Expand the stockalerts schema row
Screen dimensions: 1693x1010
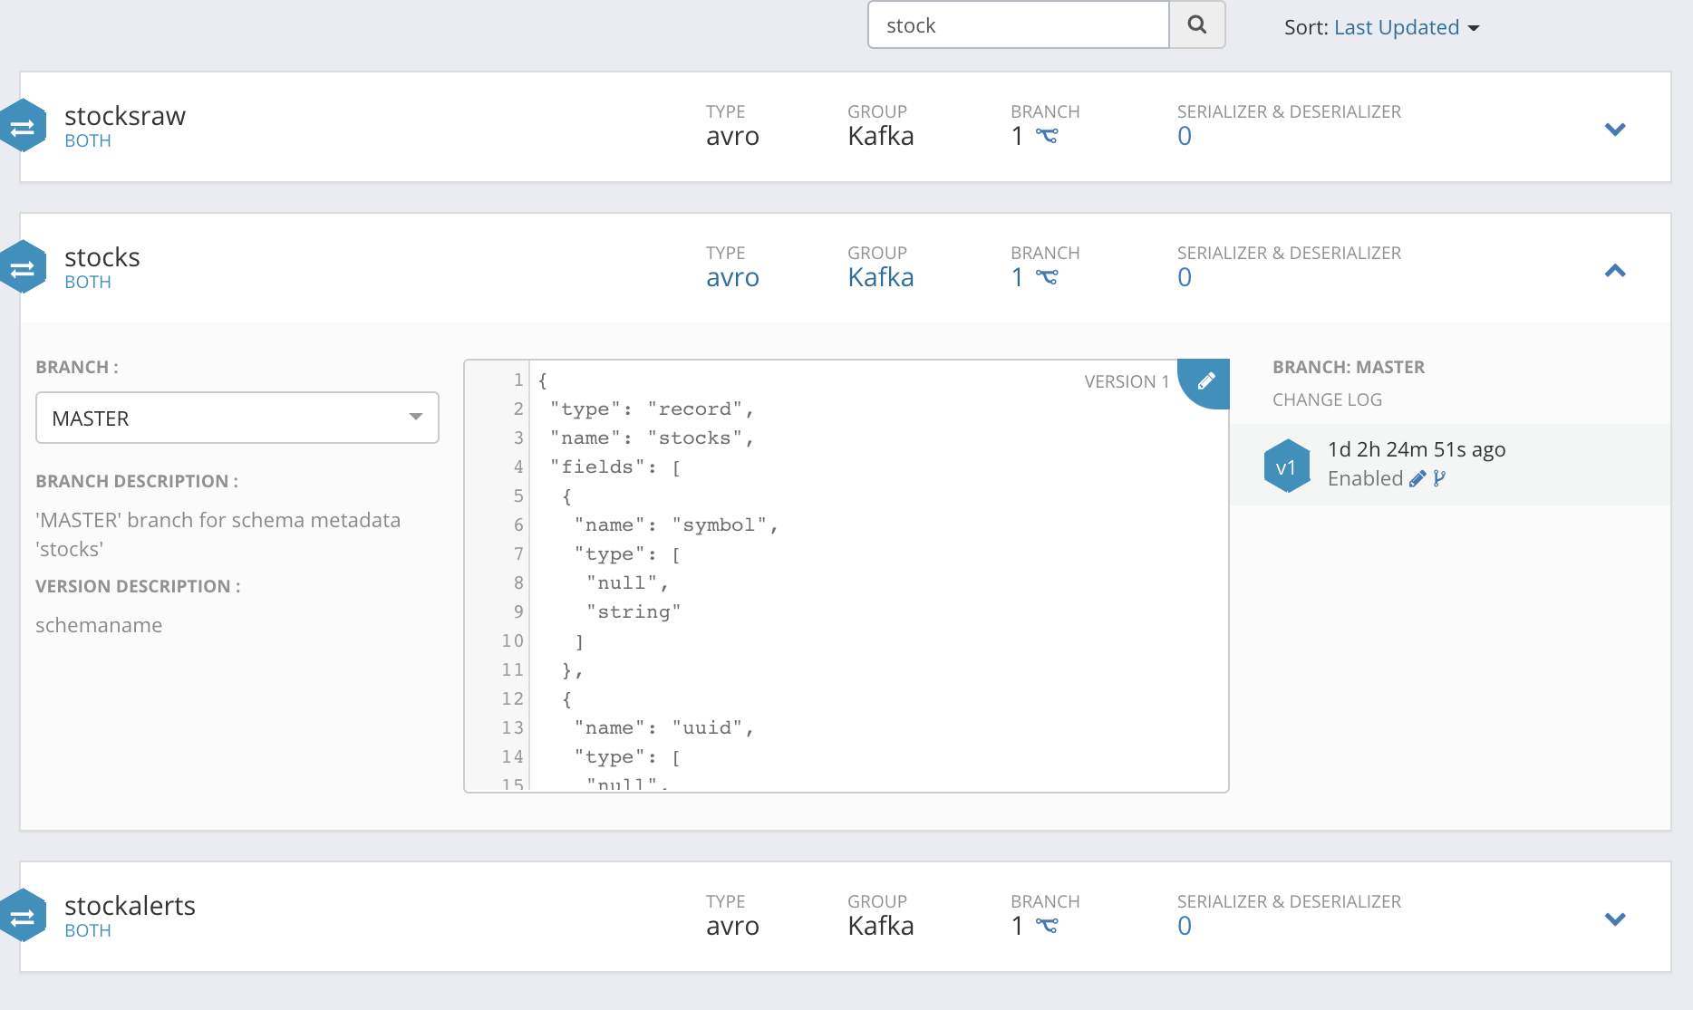click(x=1614, y=919)
